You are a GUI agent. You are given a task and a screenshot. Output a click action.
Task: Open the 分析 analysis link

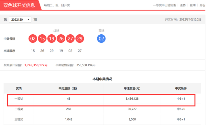(202, 5)
